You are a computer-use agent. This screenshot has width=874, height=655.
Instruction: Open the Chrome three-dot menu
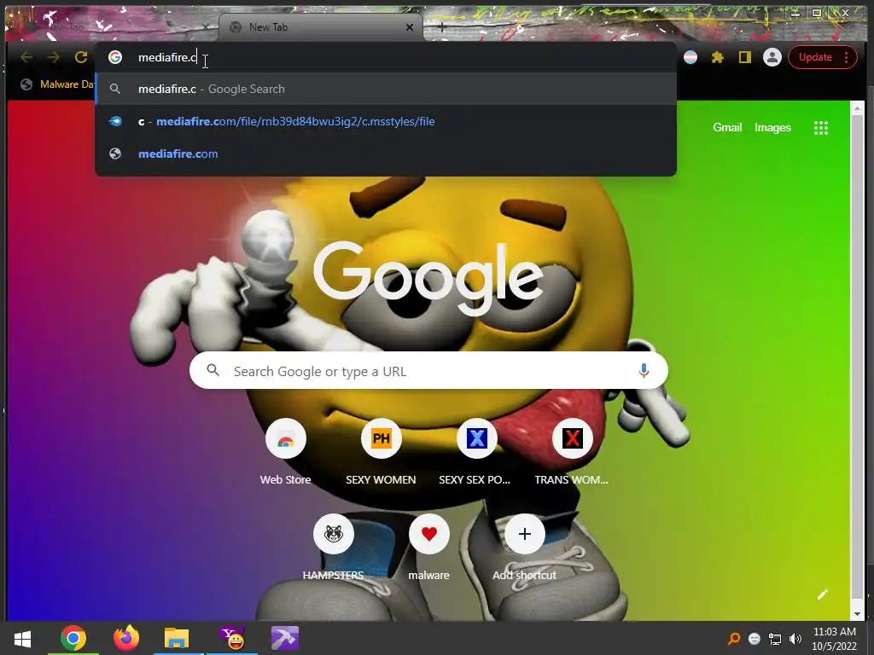coord(846,57)
